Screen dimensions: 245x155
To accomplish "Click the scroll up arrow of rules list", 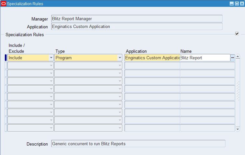I will tap(238, 56).
